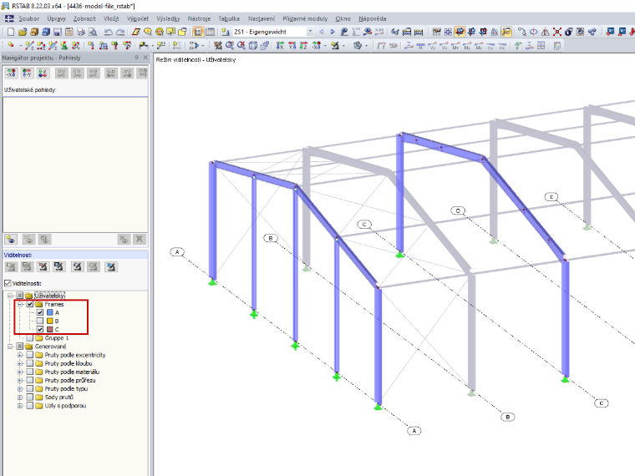Select the Pruty podle excentricity label
The height and width of the screenshot is (476, 635).
tap(75, 355)
